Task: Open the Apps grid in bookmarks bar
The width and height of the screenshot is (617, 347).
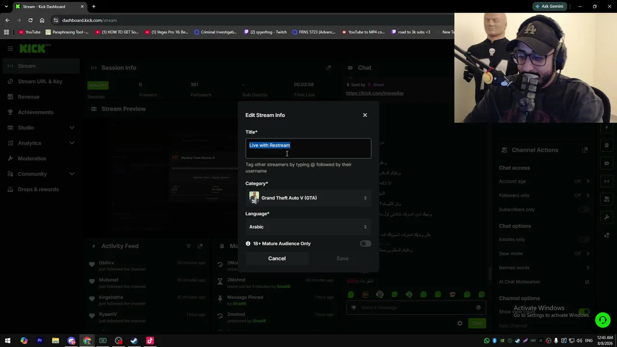Action: [x=6, y=32]
